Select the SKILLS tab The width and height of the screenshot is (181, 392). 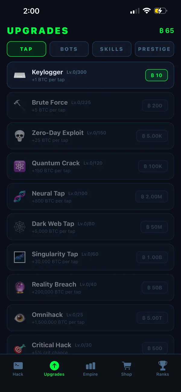112,49
